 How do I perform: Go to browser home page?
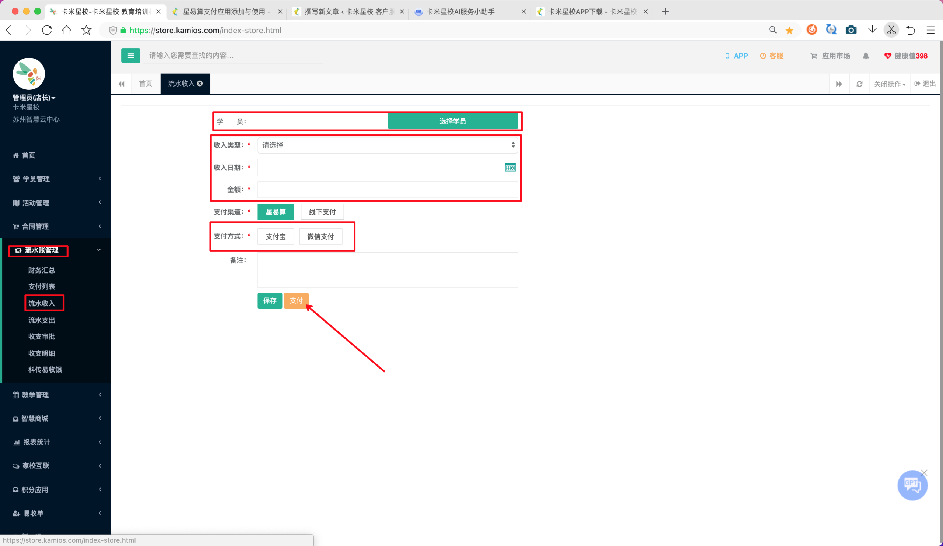(x=67, y=30)
